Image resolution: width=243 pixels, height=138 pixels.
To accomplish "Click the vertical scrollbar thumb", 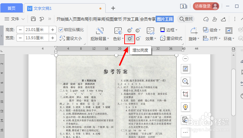I will tap(234, 92).
